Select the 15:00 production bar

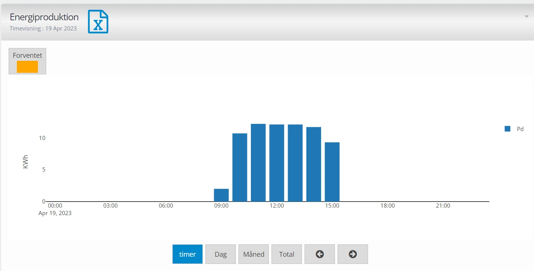coord(332,172)
